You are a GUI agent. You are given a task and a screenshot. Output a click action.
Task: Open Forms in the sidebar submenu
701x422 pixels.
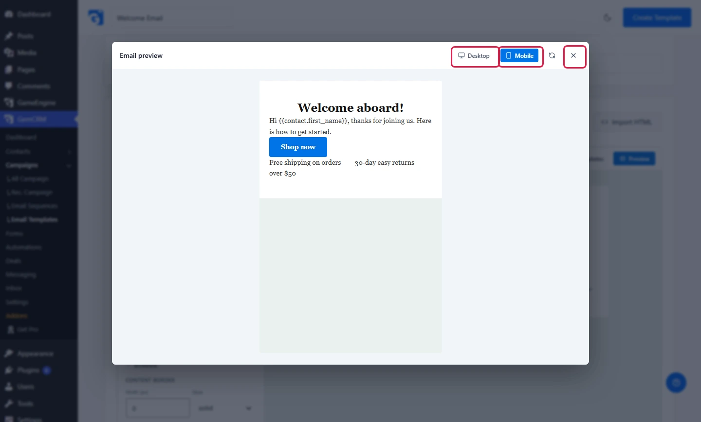pos(15,233)
